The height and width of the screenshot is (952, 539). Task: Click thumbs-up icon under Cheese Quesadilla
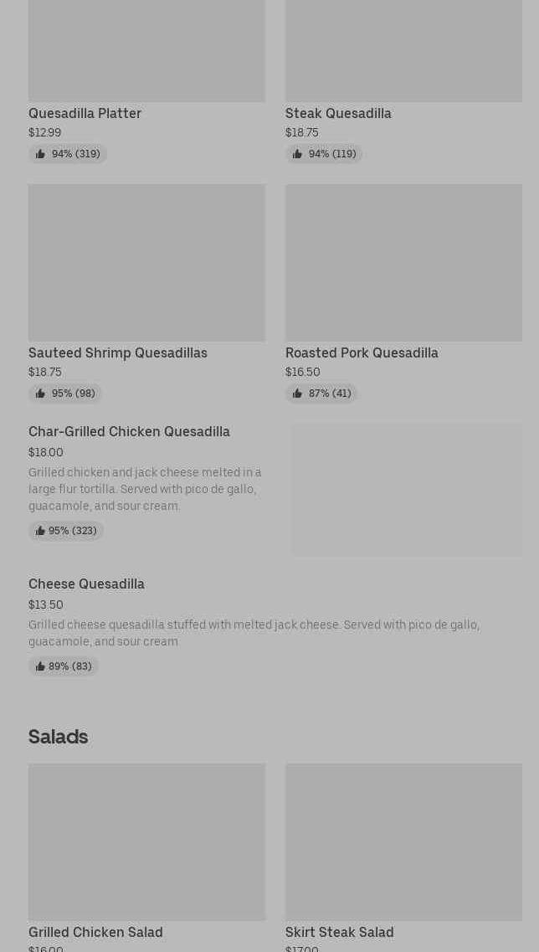click(40, 666)
